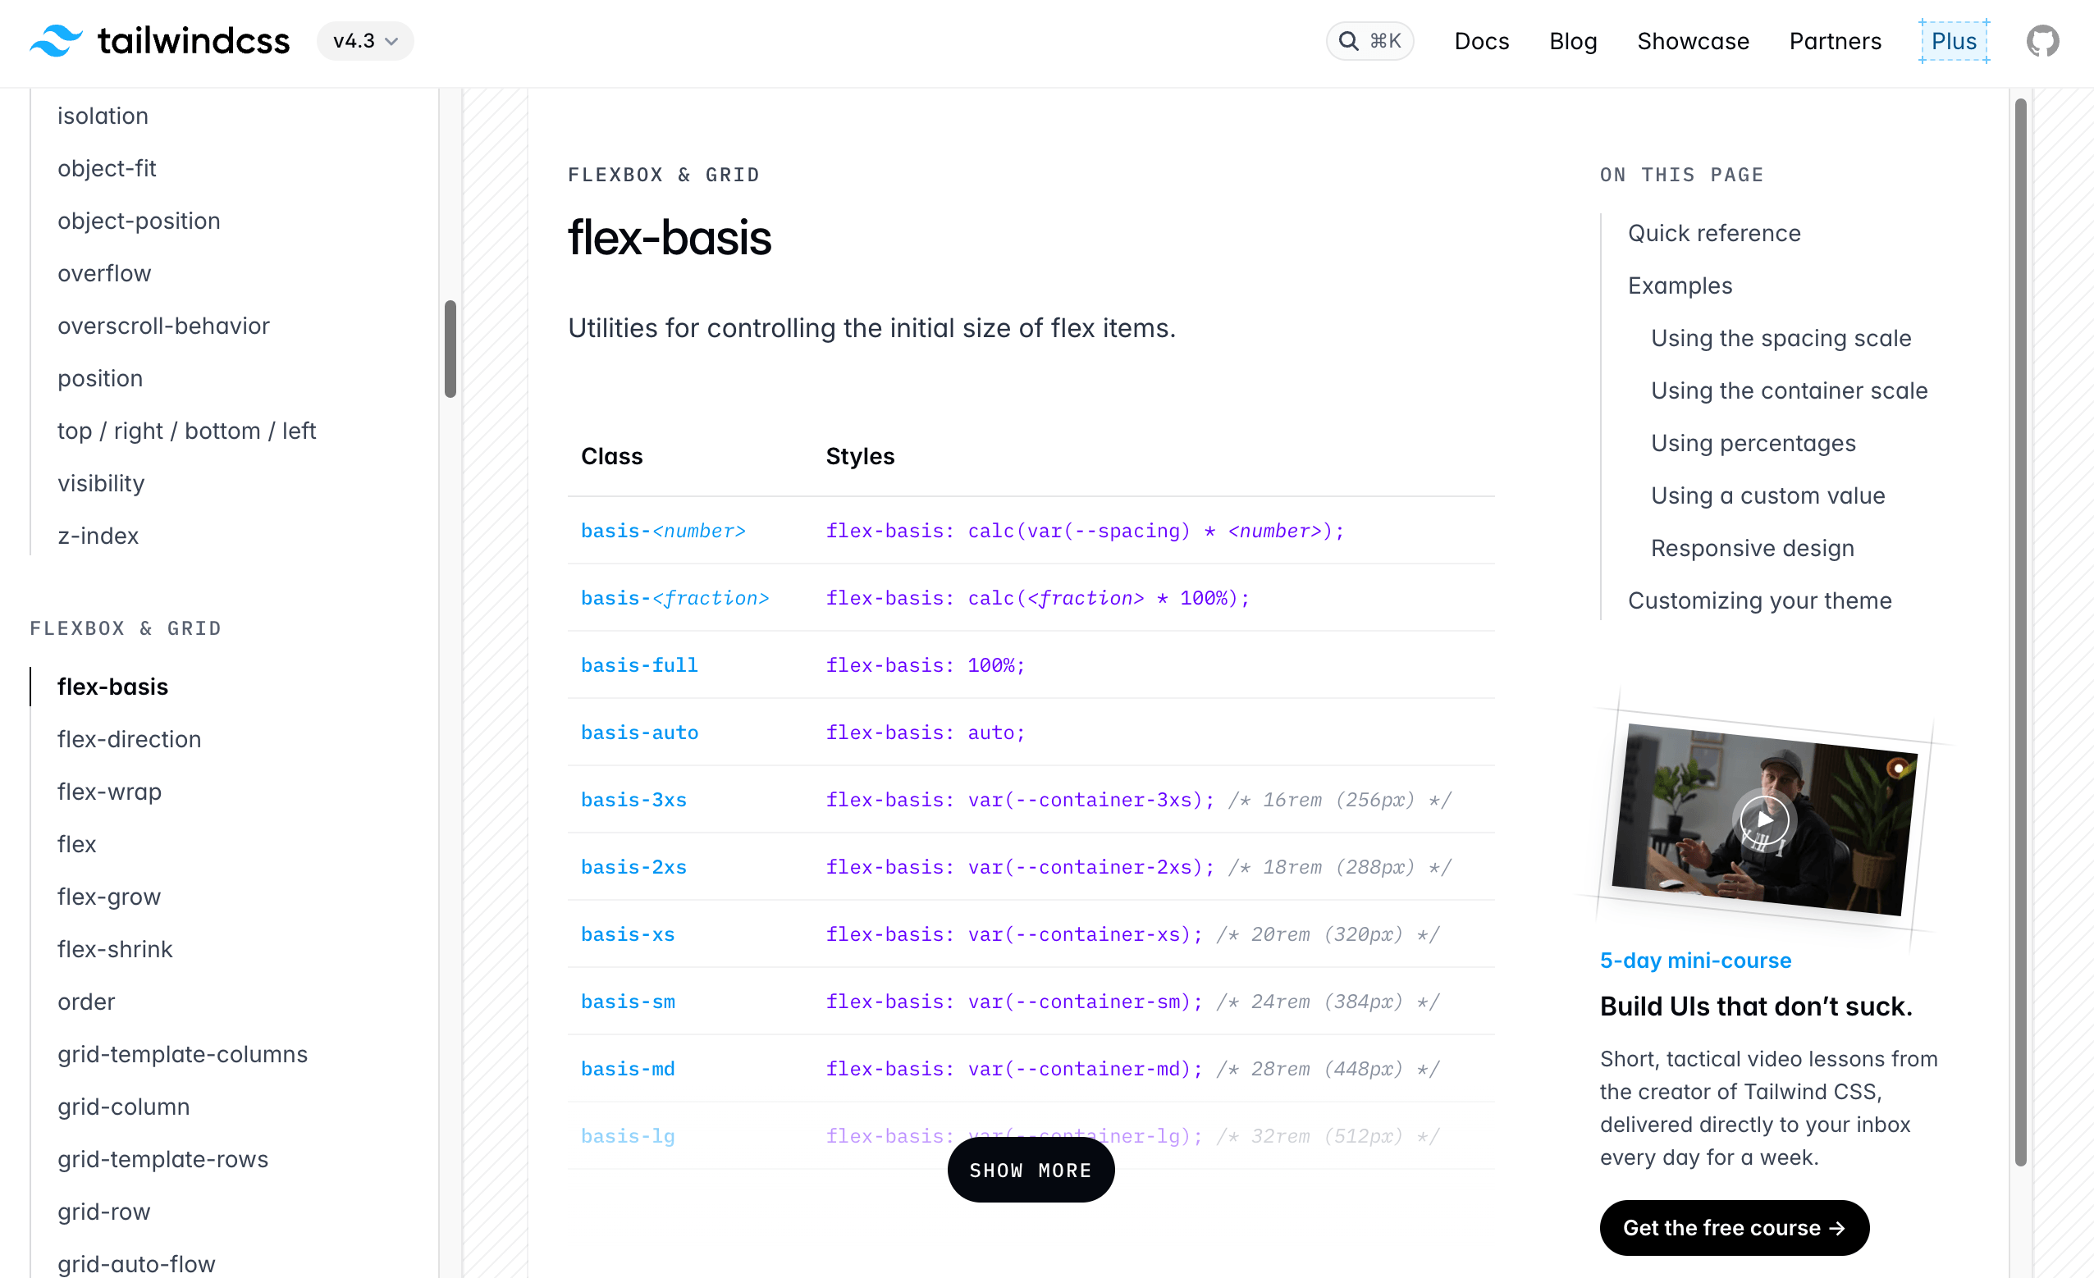Image resolution: width=2094 pixels, height=1278 pixels.
Task: Go to Using a custom value
Action: [x=1767, y=496]
